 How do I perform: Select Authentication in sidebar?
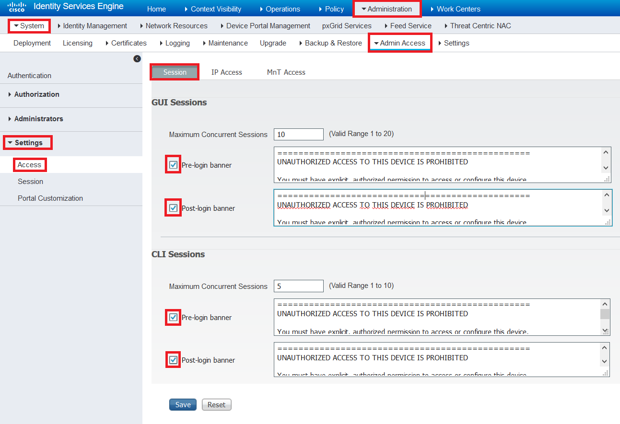pos(29,76)
